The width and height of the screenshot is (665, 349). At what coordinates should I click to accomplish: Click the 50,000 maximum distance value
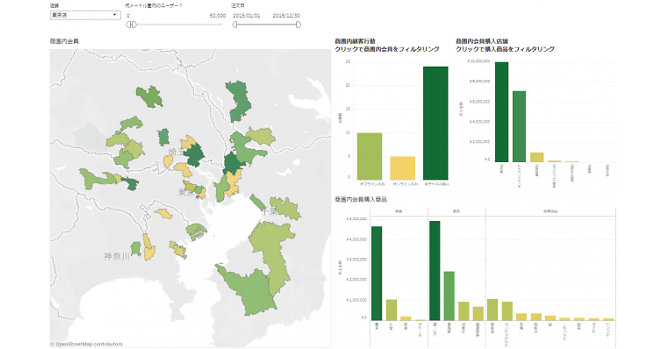click(217, 16)
